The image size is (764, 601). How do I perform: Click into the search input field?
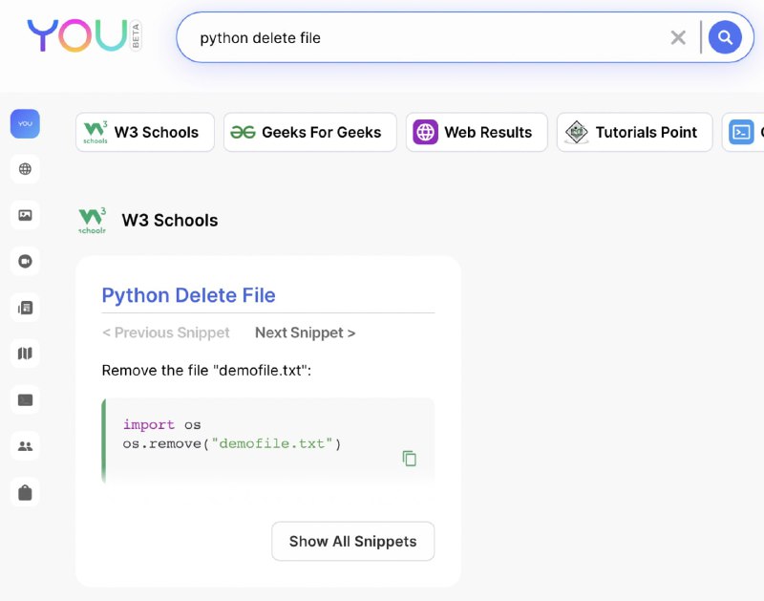(429, 37)
